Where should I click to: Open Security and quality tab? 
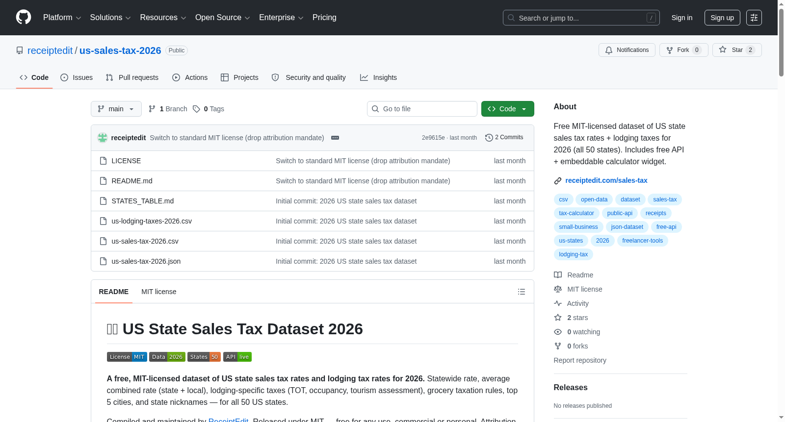(x=309, y=77)
